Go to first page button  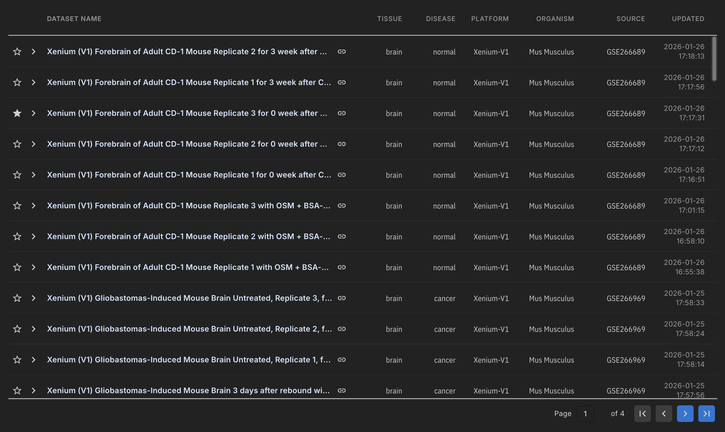[x=642, y=413]
